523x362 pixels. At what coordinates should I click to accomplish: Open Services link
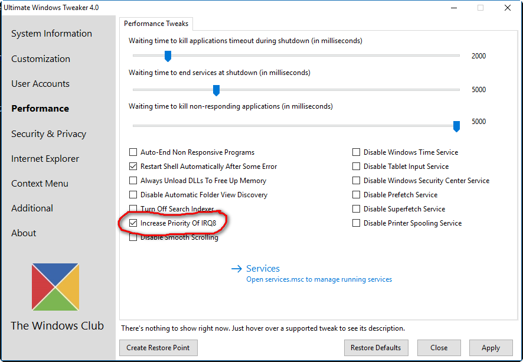coord(263,269)
